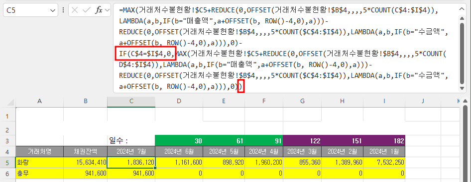
Task: Cancel the formula entry with X icon
Action: coord(75,10)
